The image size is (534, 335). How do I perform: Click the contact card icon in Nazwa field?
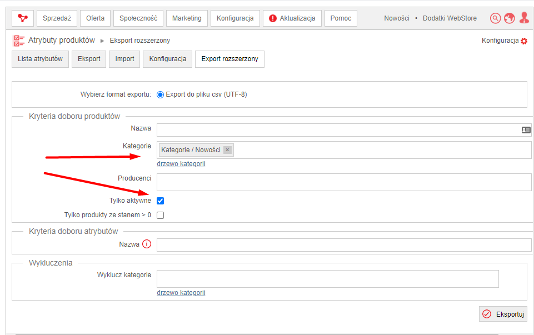tap(526, 130)
